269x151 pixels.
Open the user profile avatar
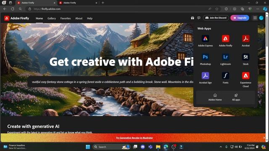[261, 18]
